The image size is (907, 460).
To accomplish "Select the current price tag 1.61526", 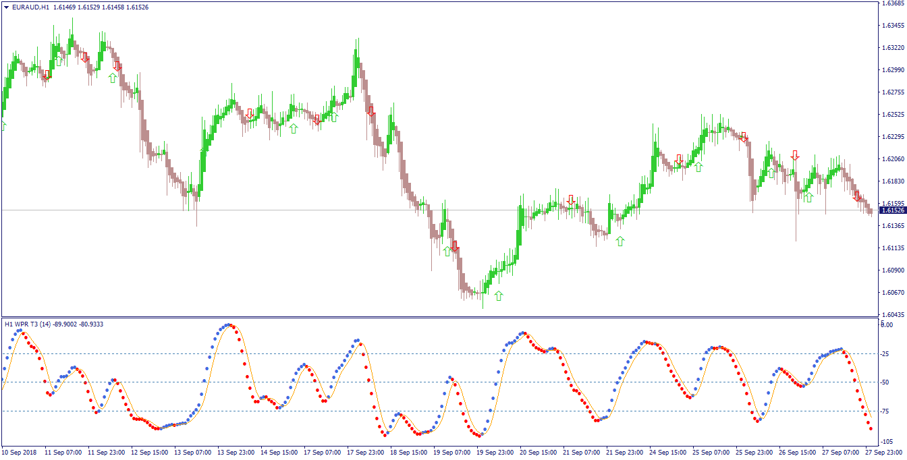I will (x=892, y=210).
